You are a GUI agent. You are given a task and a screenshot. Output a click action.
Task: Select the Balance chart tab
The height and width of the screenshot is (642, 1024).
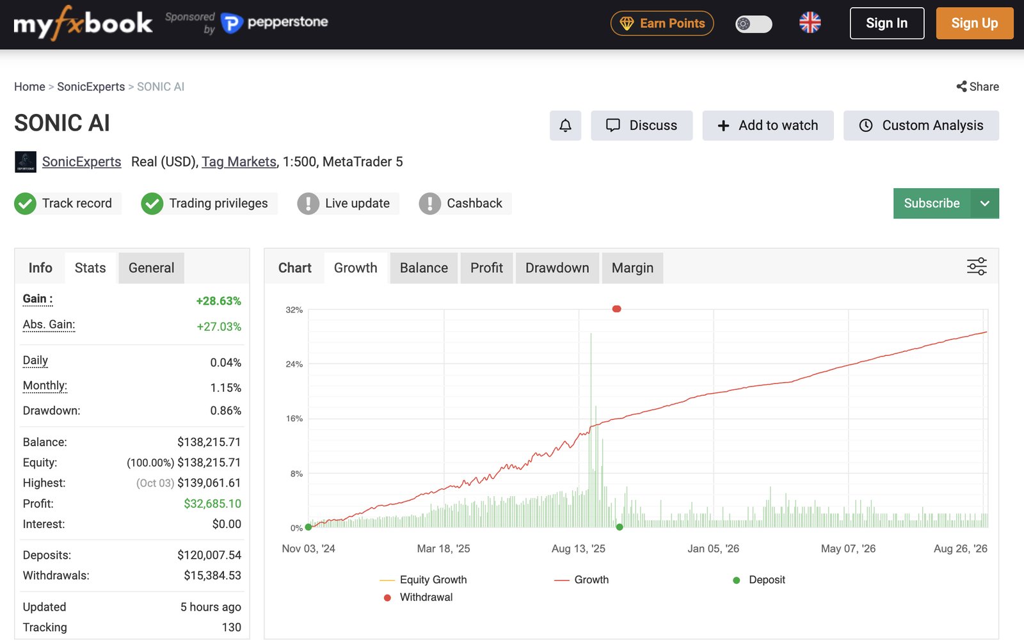(424, 268)
